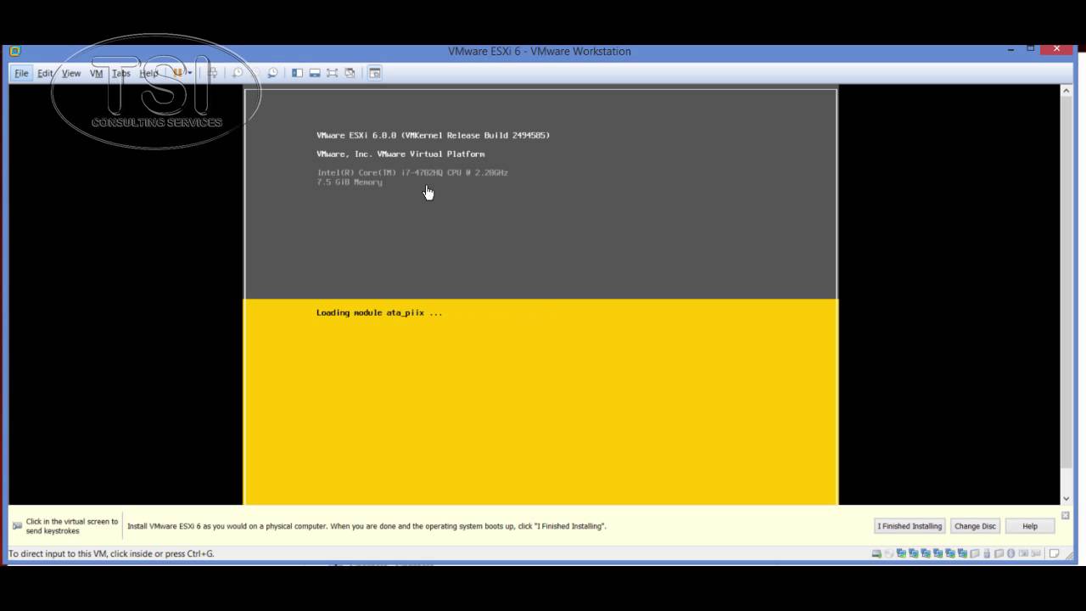Click the Change Disc button
The width and height of the screenshot is (1086, 611).
point(975,526)
